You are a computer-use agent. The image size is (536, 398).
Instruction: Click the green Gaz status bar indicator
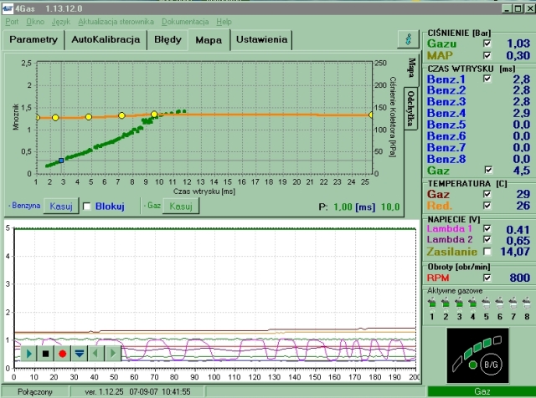(x=482, y=391)
